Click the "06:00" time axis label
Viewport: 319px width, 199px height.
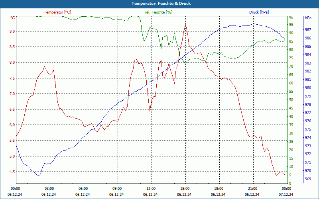(83, 188)
